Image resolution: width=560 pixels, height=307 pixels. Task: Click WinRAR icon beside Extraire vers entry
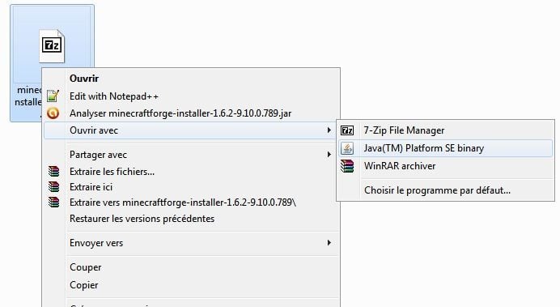(53, 203)
